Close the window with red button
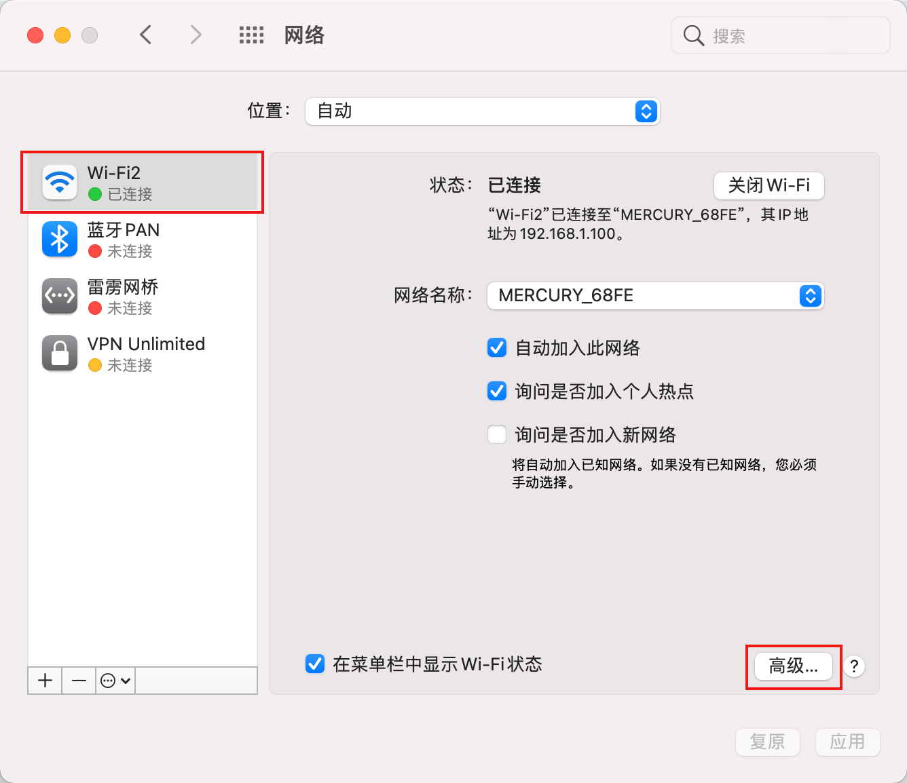This screenshot has height=783, width=907. (35, 35)
